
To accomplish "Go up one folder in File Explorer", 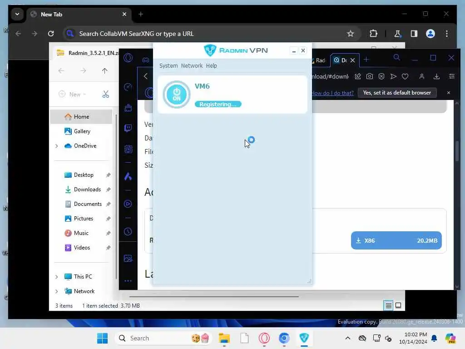I will [x=105, y=70].
